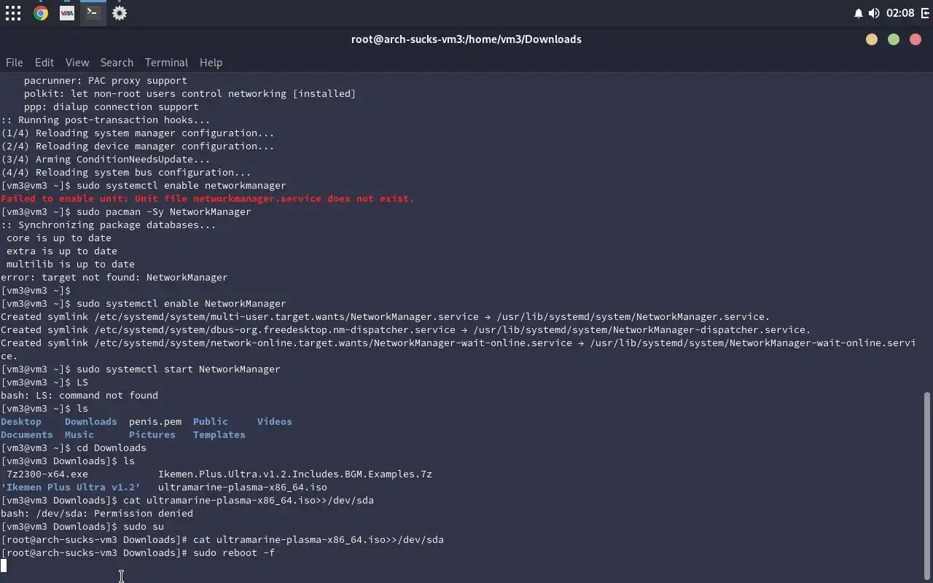The width and height of the screenshot is (933, 583).
Task: Click the quoted 'Ikemen Plus Ultra v1.2' folder
Action: [71, 487]
